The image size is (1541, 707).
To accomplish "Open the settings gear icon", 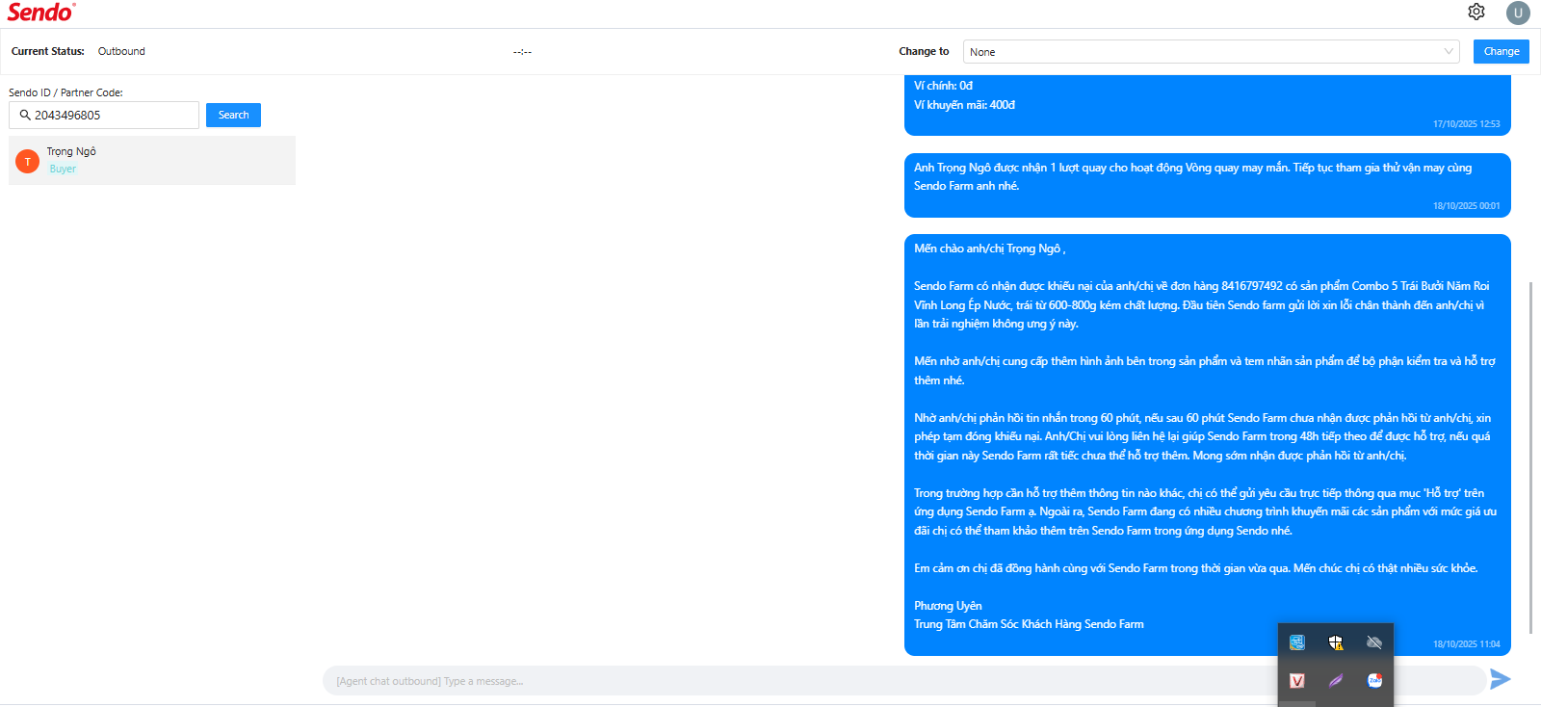I will point(1476,12).
